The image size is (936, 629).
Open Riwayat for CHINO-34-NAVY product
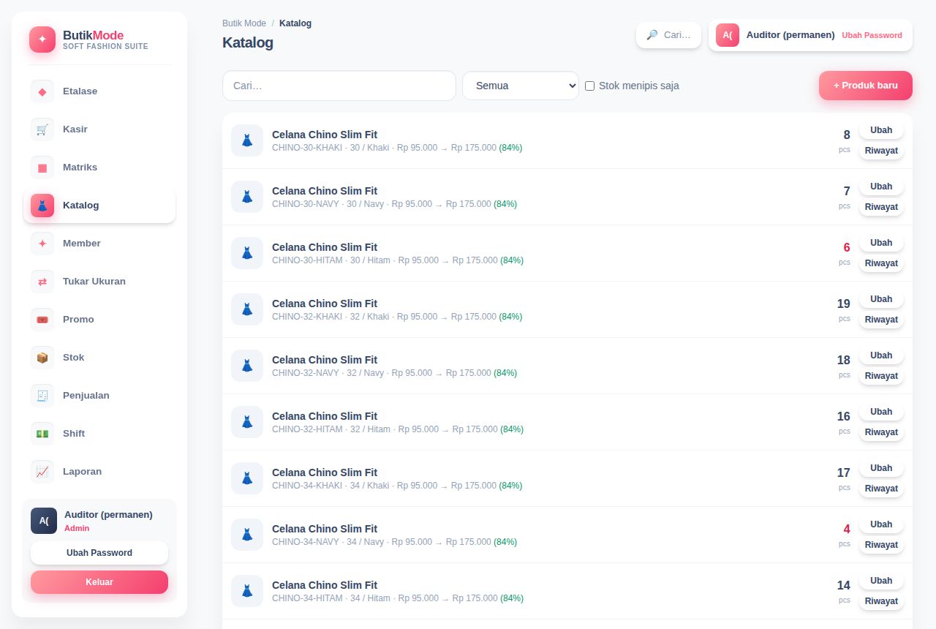[881, 545]
